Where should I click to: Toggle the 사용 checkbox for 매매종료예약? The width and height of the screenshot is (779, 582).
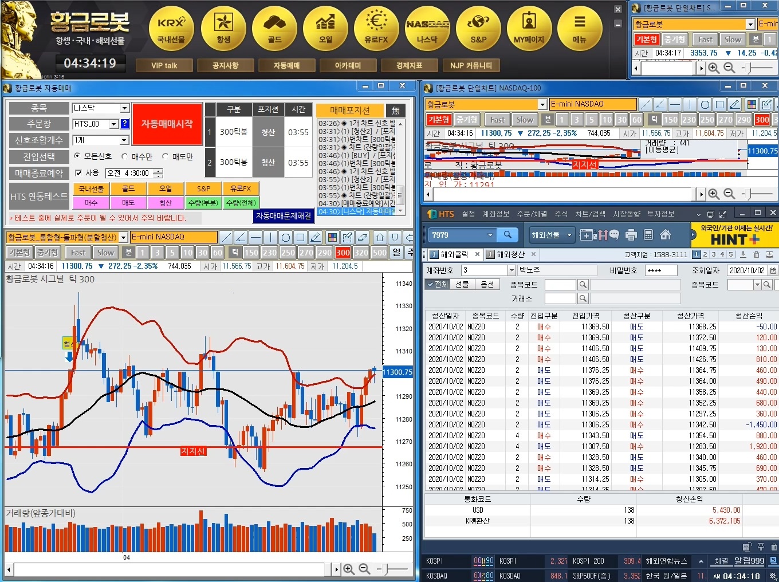coord(78,172)
